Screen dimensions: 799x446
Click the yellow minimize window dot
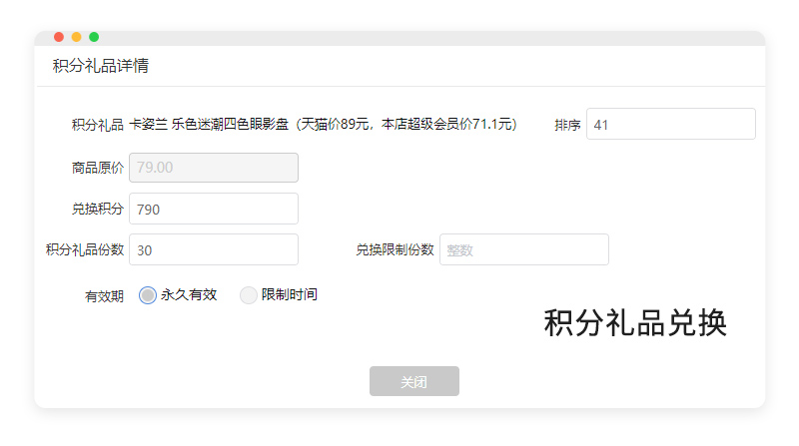(76, 37)
